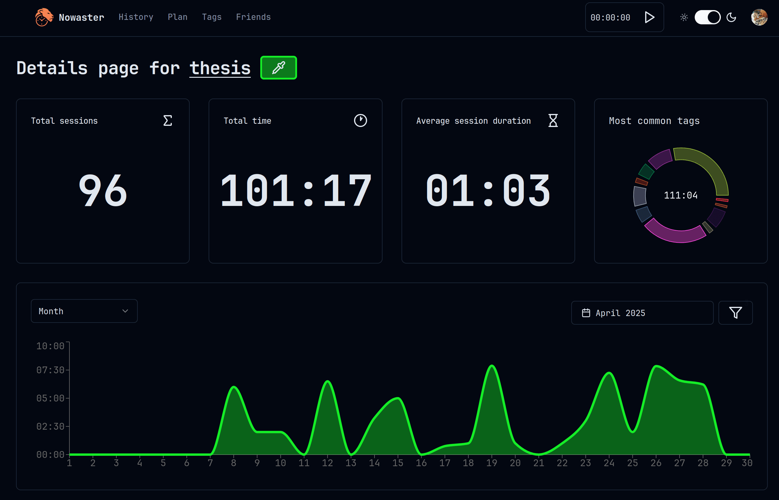The height and width of the screenshot is (500, 779).
Task: Click the sun icon near the theme switch
Action: pos(683,17)
